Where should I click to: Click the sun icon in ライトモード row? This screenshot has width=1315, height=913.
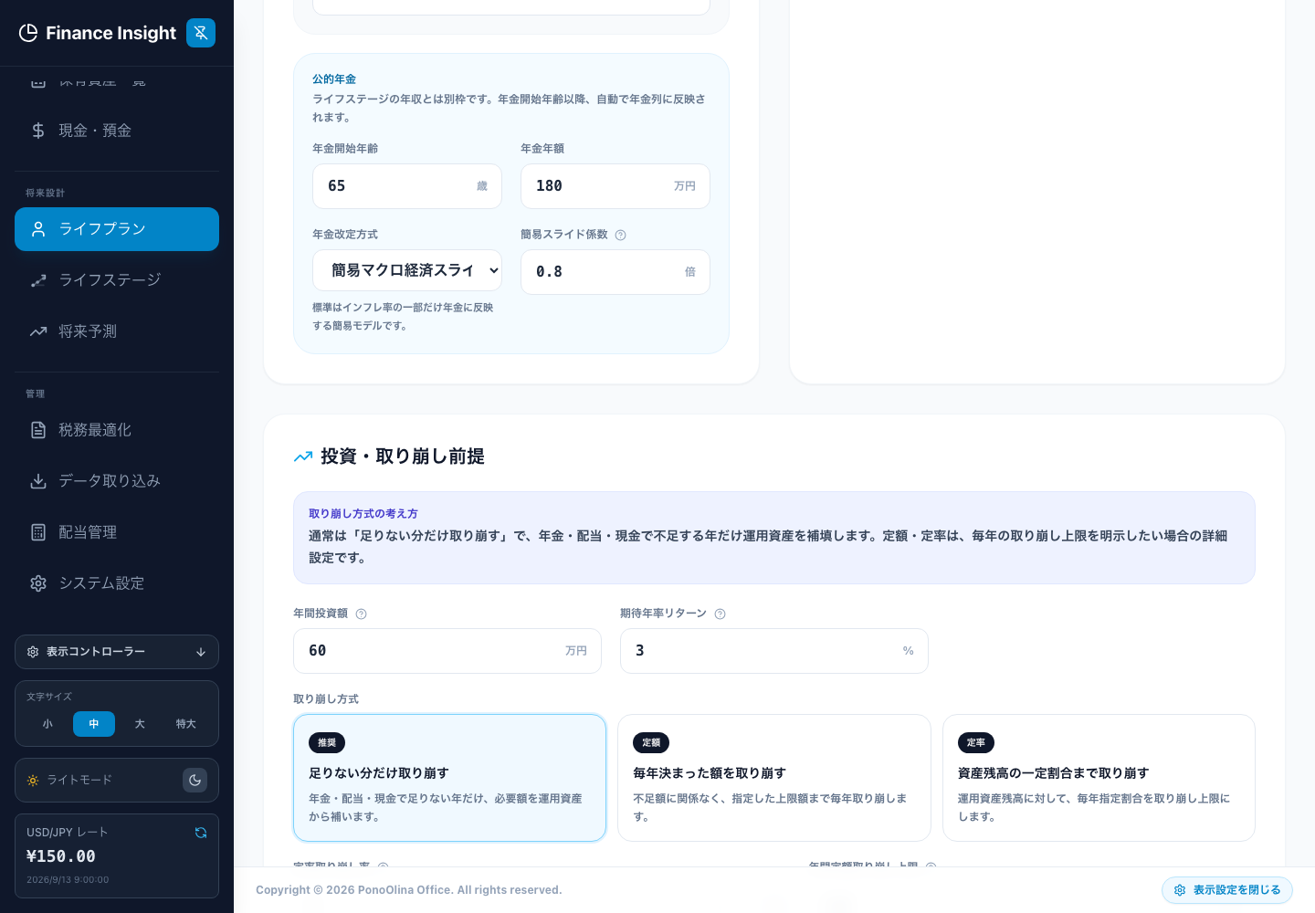(x=33, y=781)
